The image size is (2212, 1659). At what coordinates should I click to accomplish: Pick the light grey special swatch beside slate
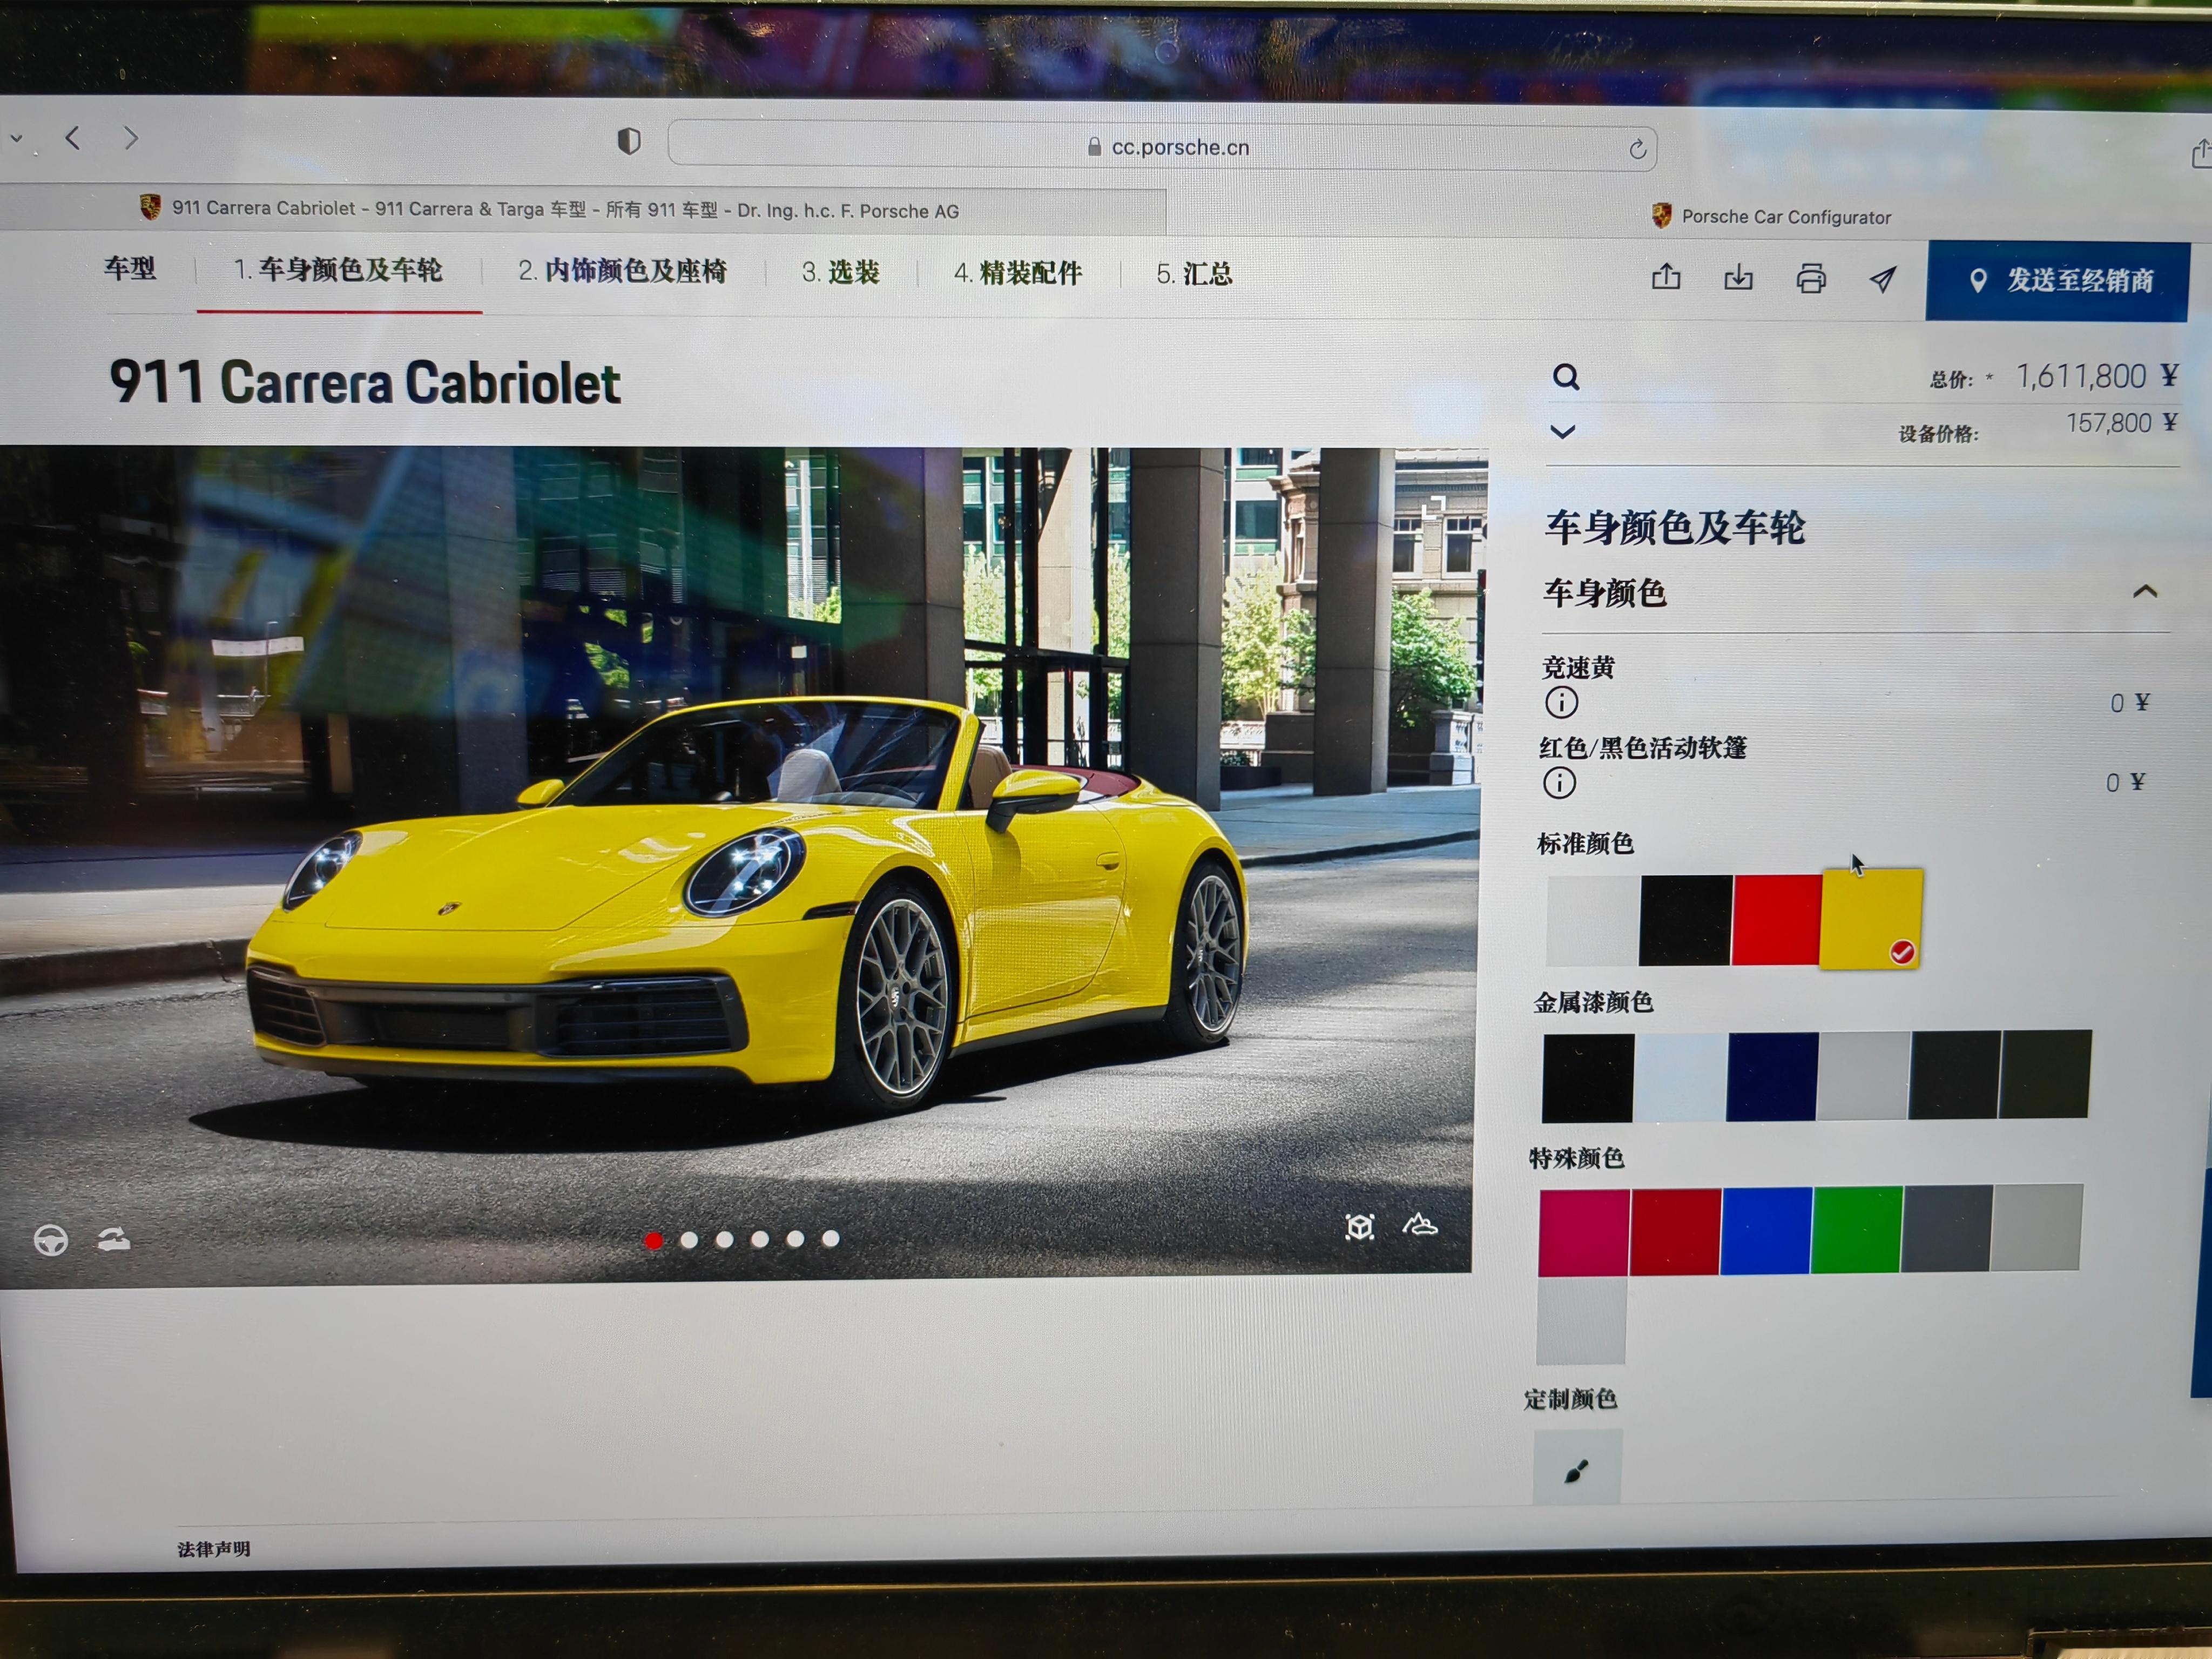tap(2037, 1227)
